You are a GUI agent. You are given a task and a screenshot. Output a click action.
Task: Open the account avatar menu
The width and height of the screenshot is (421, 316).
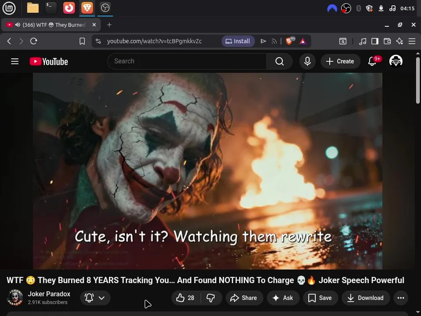tap(396, 61)
